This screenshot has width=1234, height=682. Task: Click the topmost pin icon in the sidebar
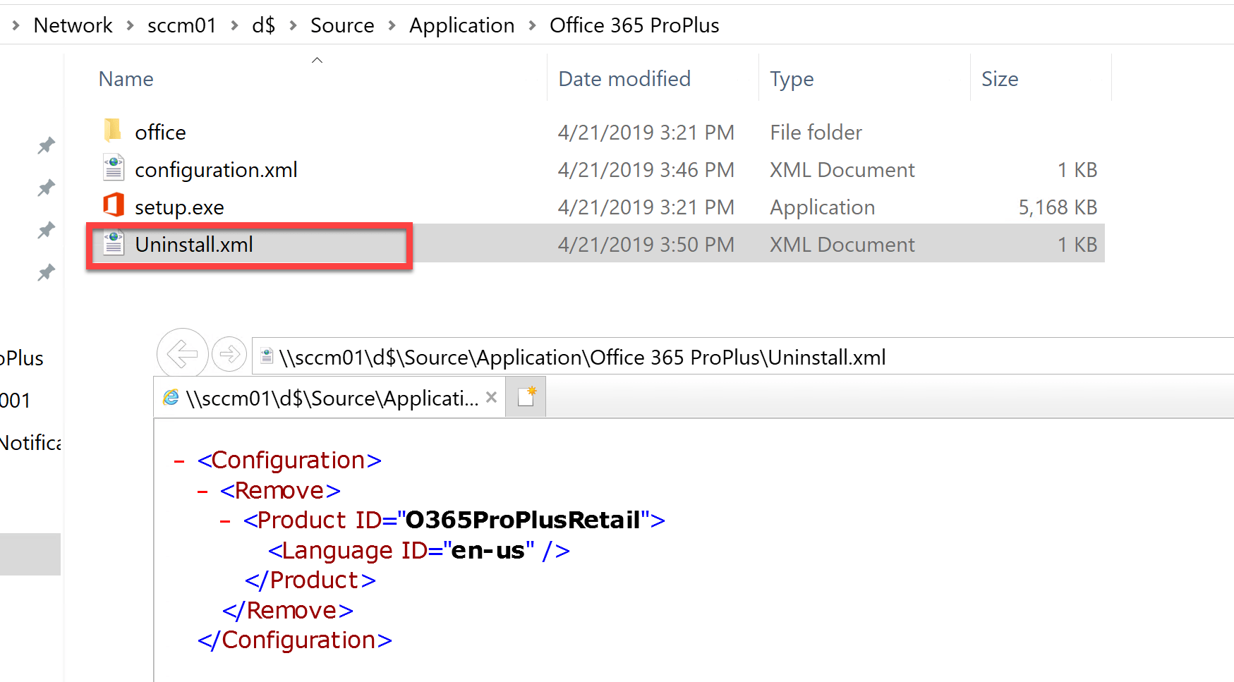coord(45,145)
